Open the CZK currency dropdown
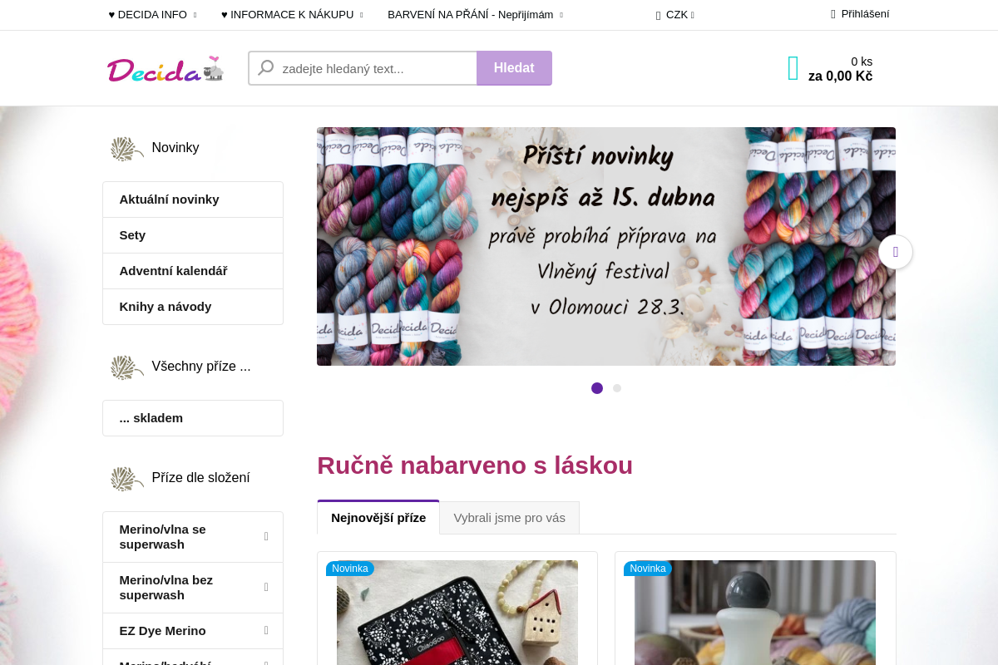This screenshot has height=665, width=998. (x=675, y=15)
